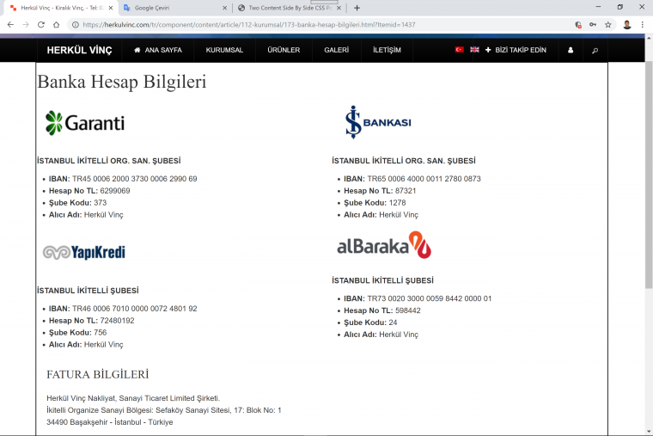Reload the page with the refresh icon

41,25
